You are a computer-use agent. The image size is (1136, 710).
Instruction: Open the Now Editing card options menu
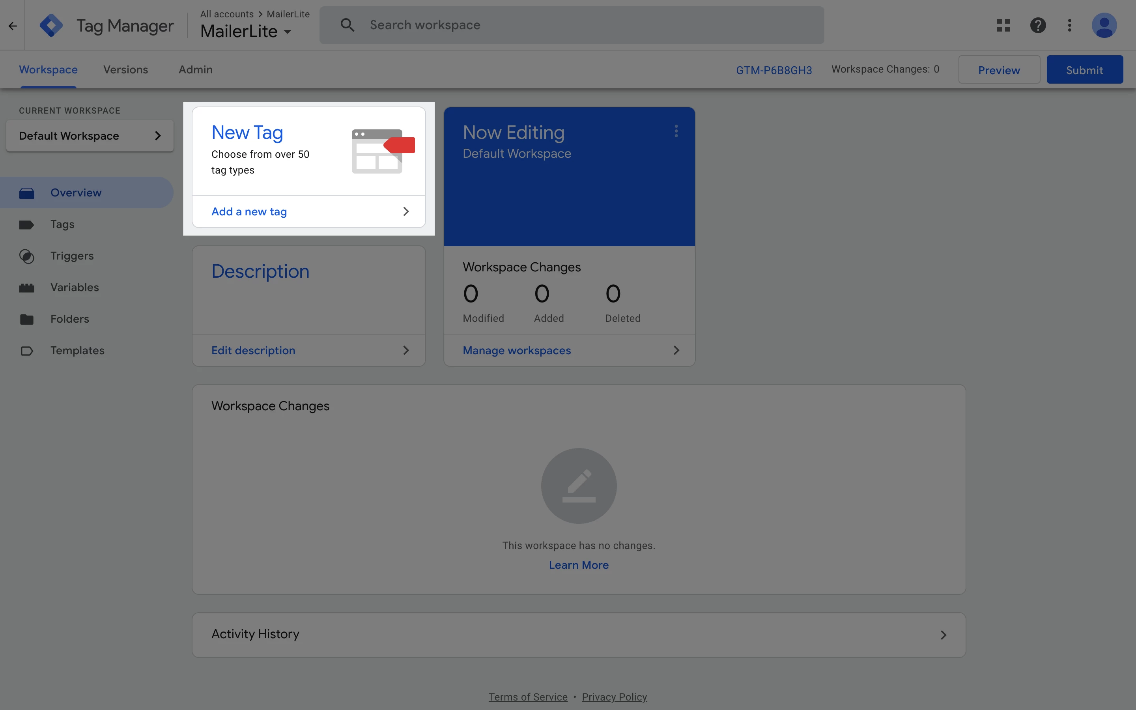[x=676, y=131]
